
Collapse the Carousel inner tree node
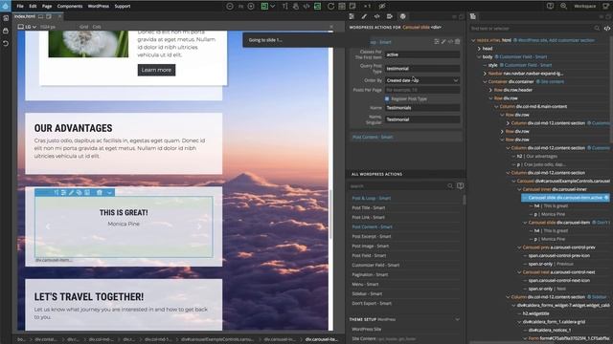pos(519,189)
